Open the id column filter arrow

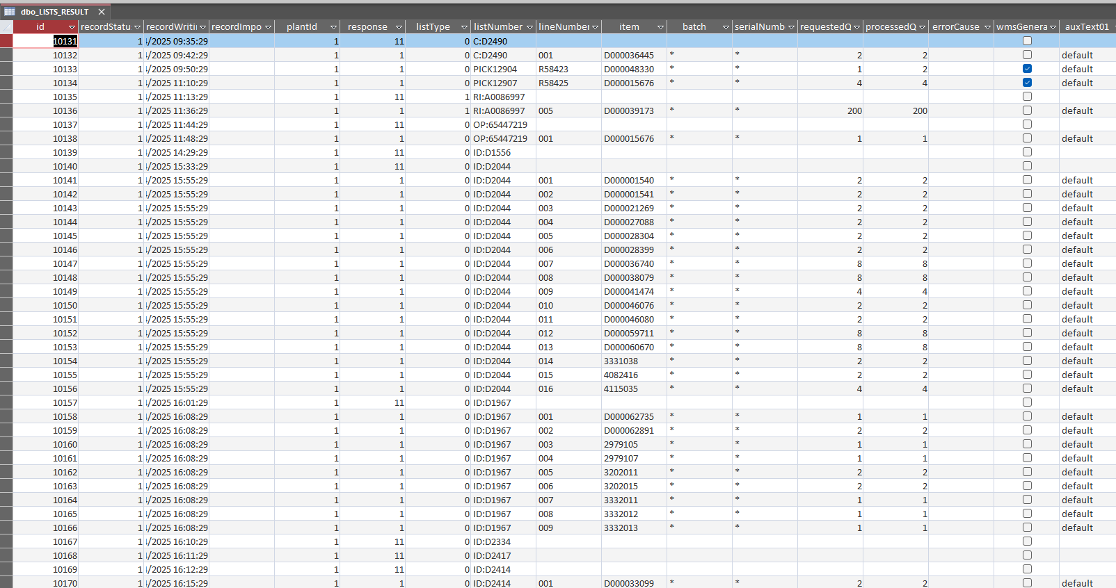(72, 27)
